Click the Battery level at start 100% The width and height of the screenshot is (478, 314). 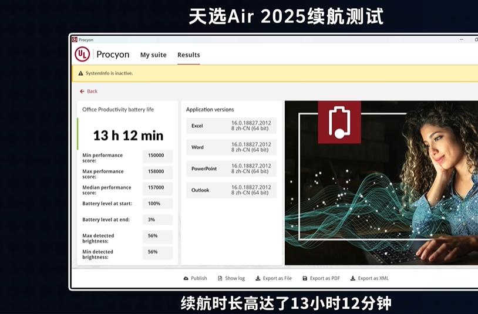tap(157, 204)
